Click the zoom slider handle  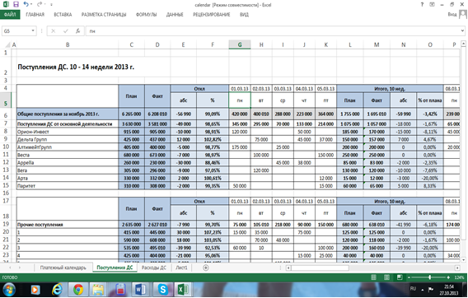tap(430, 277)
